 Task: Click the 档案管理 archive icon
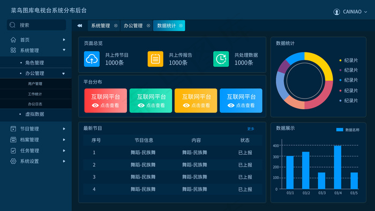coord(13,140)
